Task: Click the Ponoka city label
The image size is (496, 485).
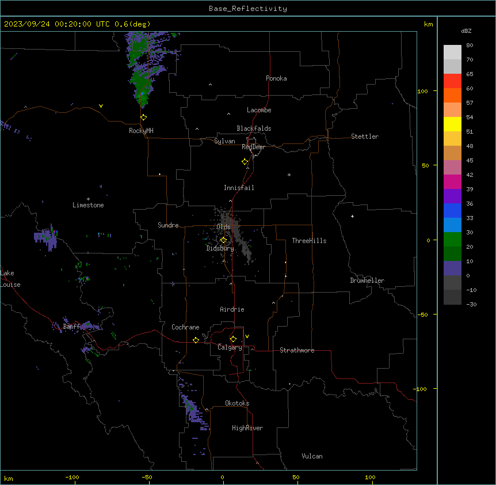Action: point(276,78)
